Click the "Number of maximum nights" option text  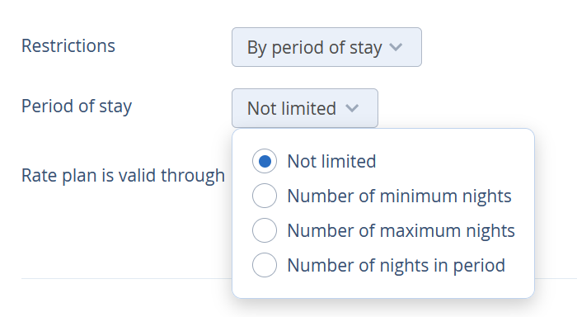click(401, 230)
